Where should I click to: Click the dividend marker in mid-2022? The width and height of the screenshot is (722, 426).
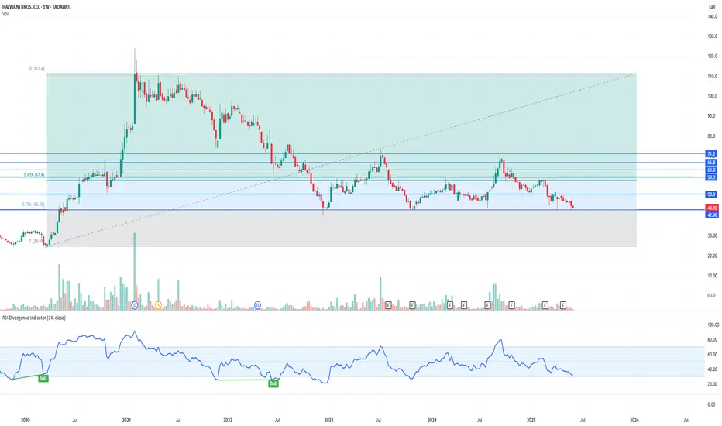258,305
